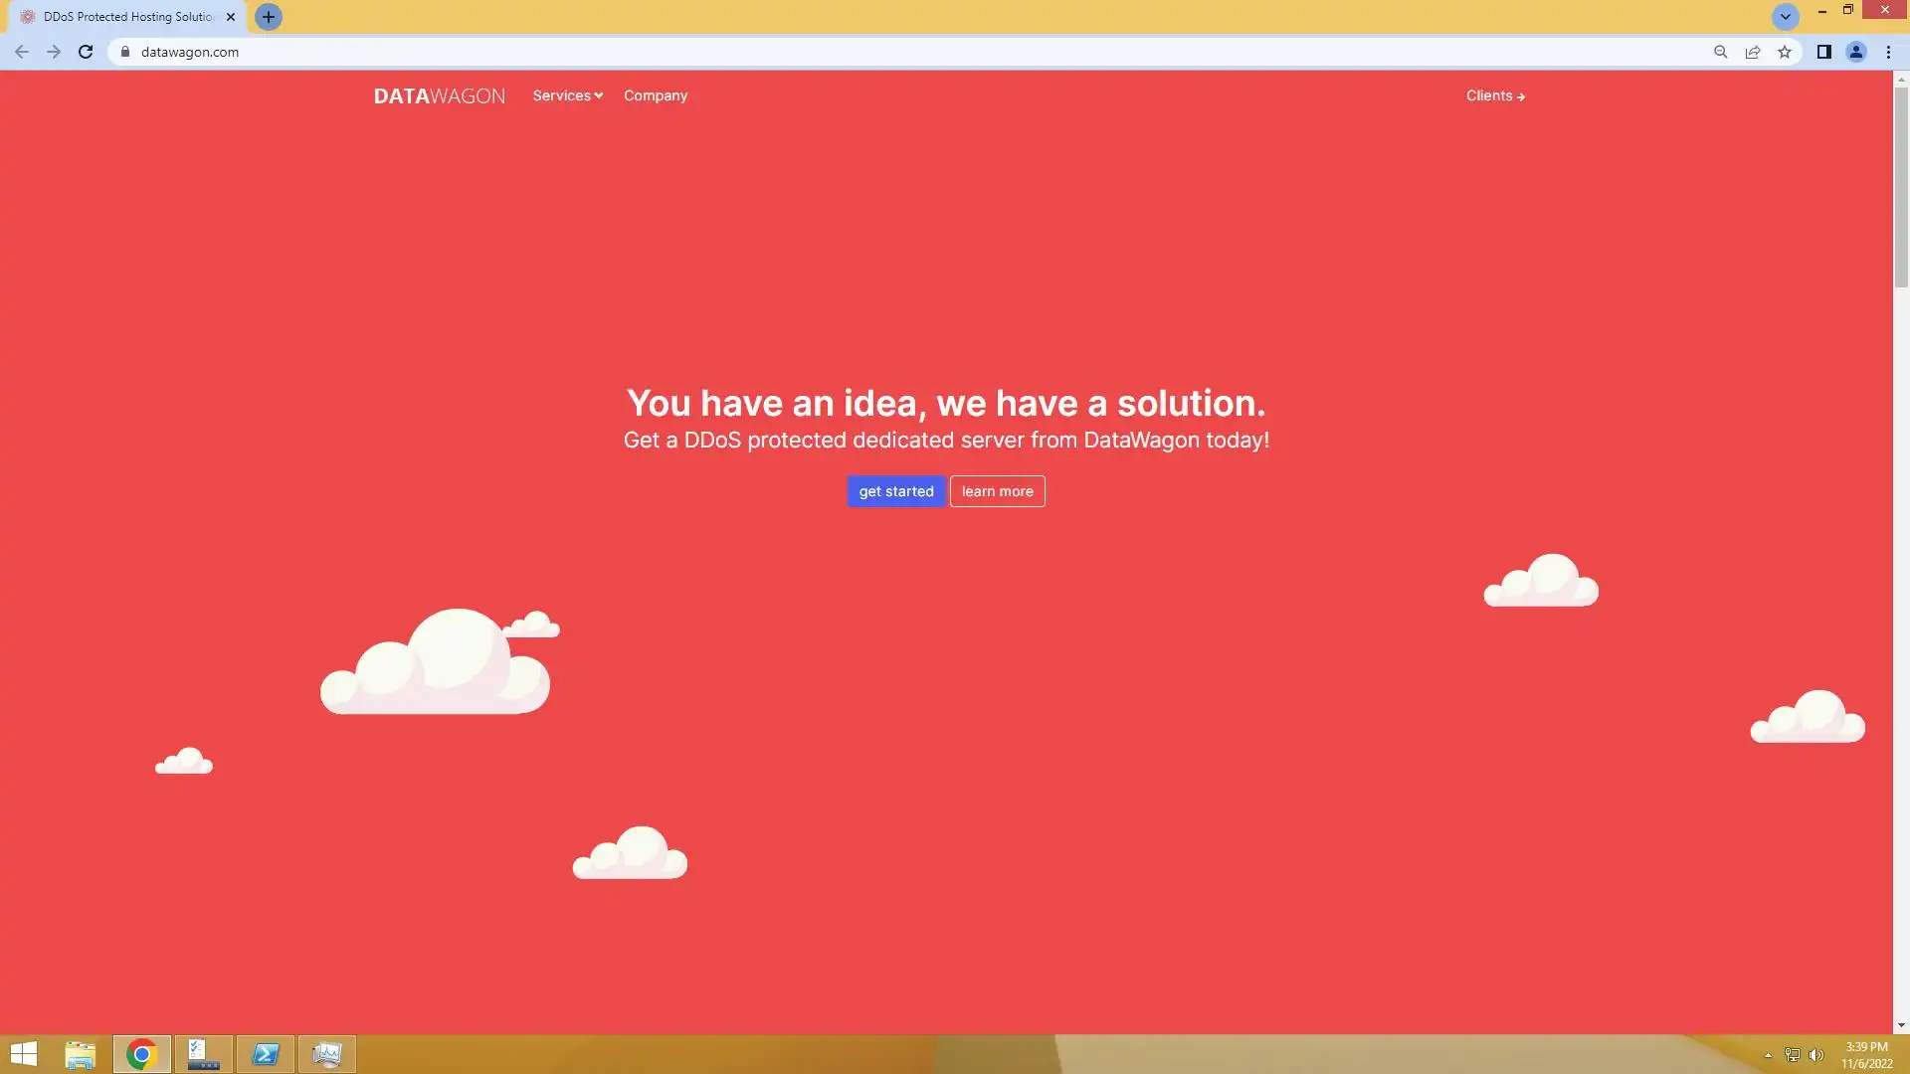Image resolution: width=1910 pixels, height=1074 pixels.
Task: Reload the page with the refresh icon
Action: coord(86,52)
